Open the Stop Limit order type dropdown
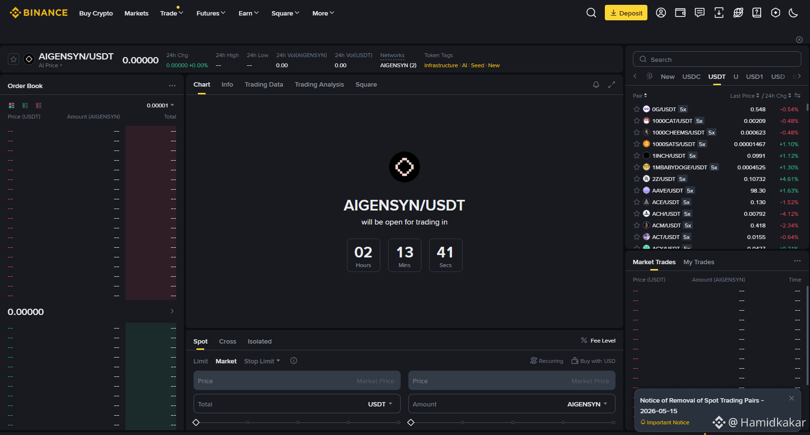Image resolution: width=810 pixels, height=435 pixels. coord(262,361)
